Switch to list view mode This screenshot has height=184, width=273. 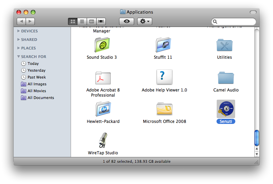pyautogui.click(x=82, y=22)
